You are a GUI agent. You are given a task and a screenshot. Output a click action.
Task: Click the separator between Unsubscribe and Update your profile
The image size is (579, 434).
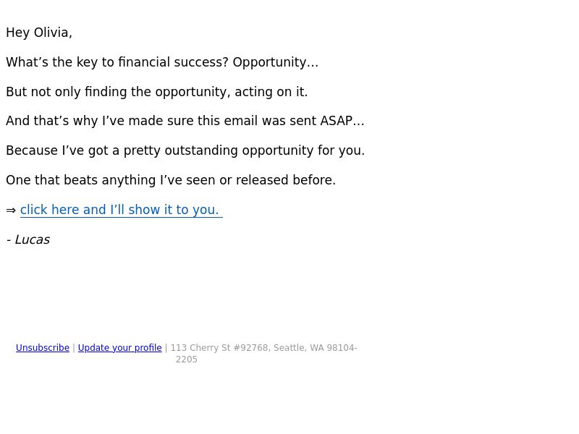(74, 348)
